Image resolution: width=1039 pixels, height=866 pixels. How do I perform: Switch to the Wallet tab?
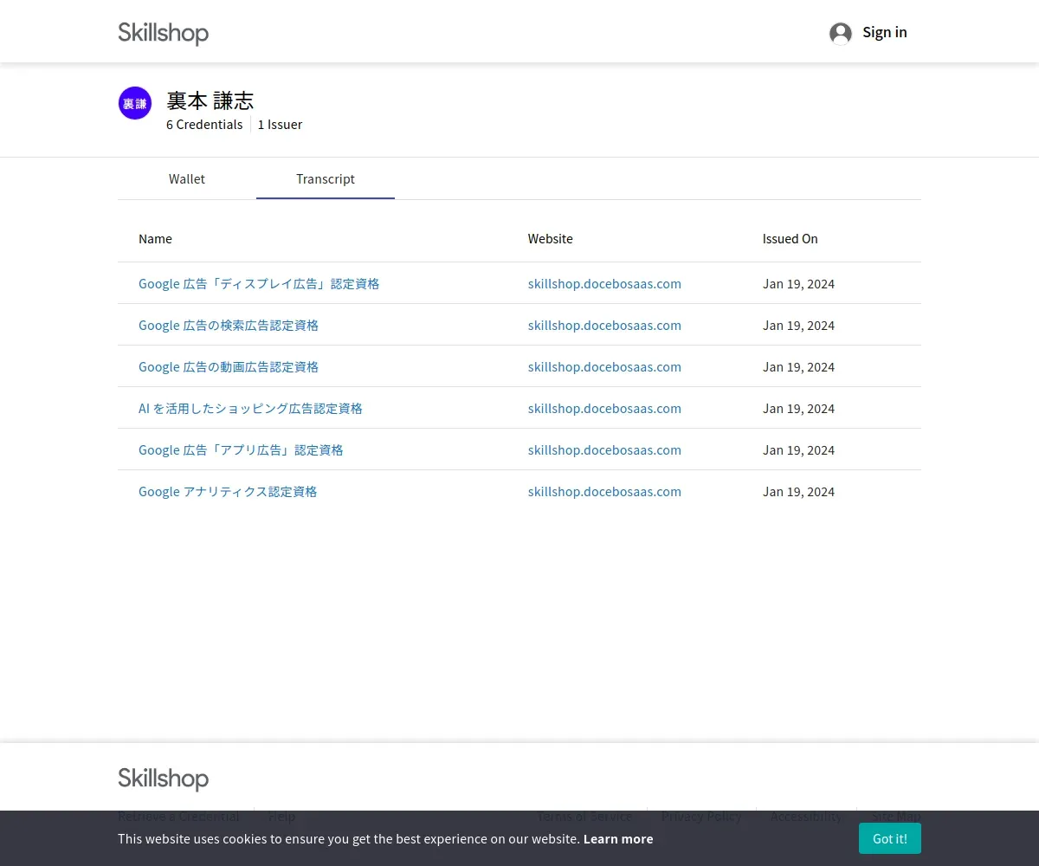pos(187,179)
